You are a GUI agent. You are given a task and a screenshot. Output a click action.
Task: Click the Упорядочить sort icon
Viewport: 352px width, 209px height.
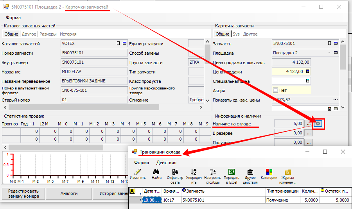[194, 172]
